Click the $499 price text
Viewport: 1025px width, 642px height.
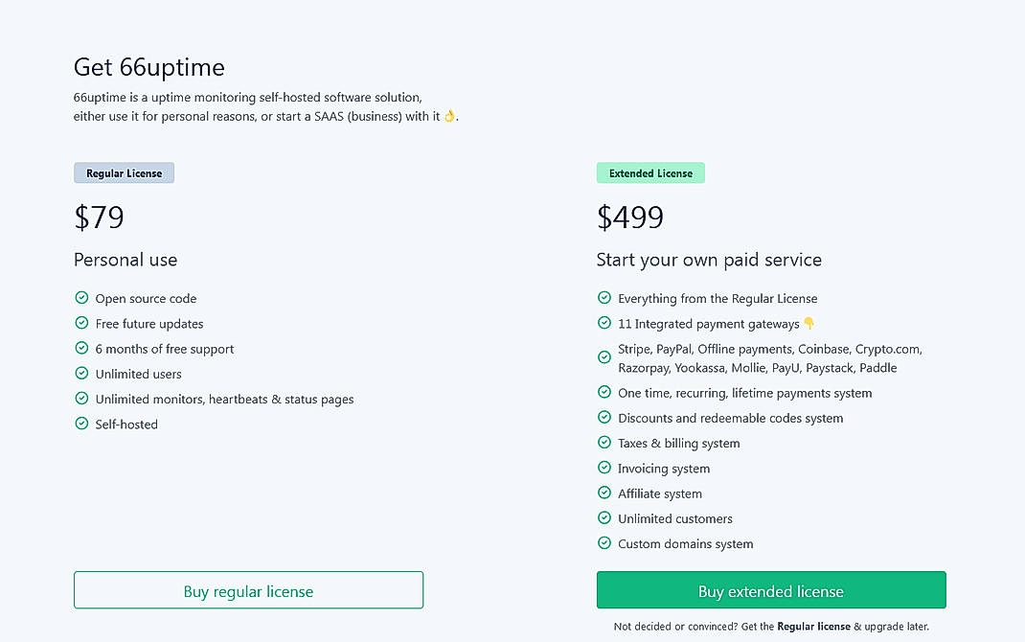(630, 218)
